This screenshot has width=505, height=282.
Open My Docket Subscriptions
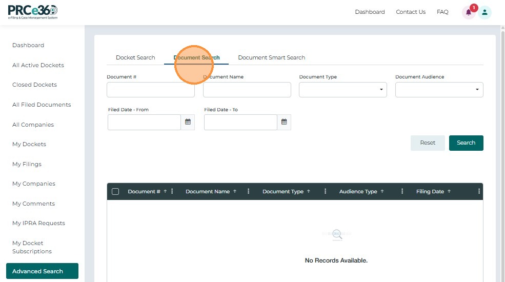(32, 247)
